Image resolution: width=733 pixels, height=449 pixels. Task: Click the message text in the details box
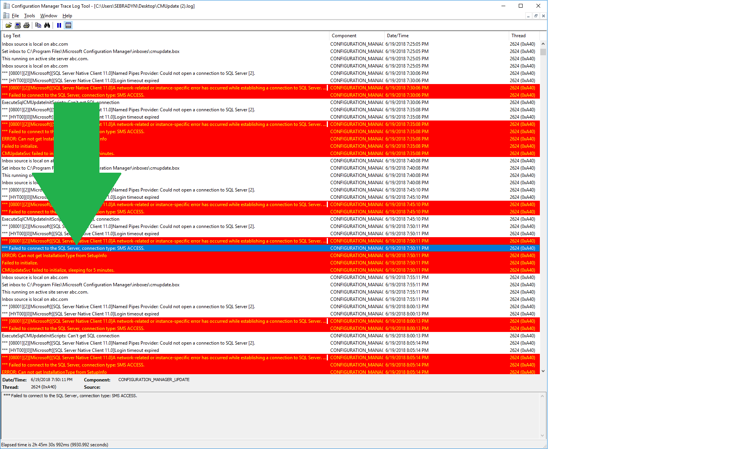[x=70, y=396]
